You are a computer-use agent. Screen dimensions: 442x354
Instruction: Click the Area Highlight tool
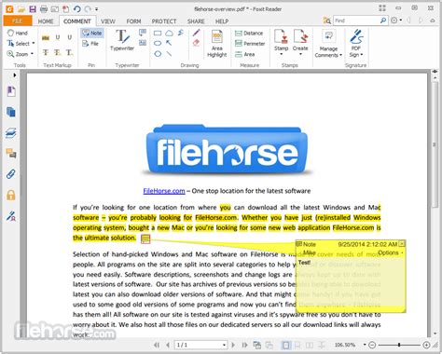click(217, 44)
